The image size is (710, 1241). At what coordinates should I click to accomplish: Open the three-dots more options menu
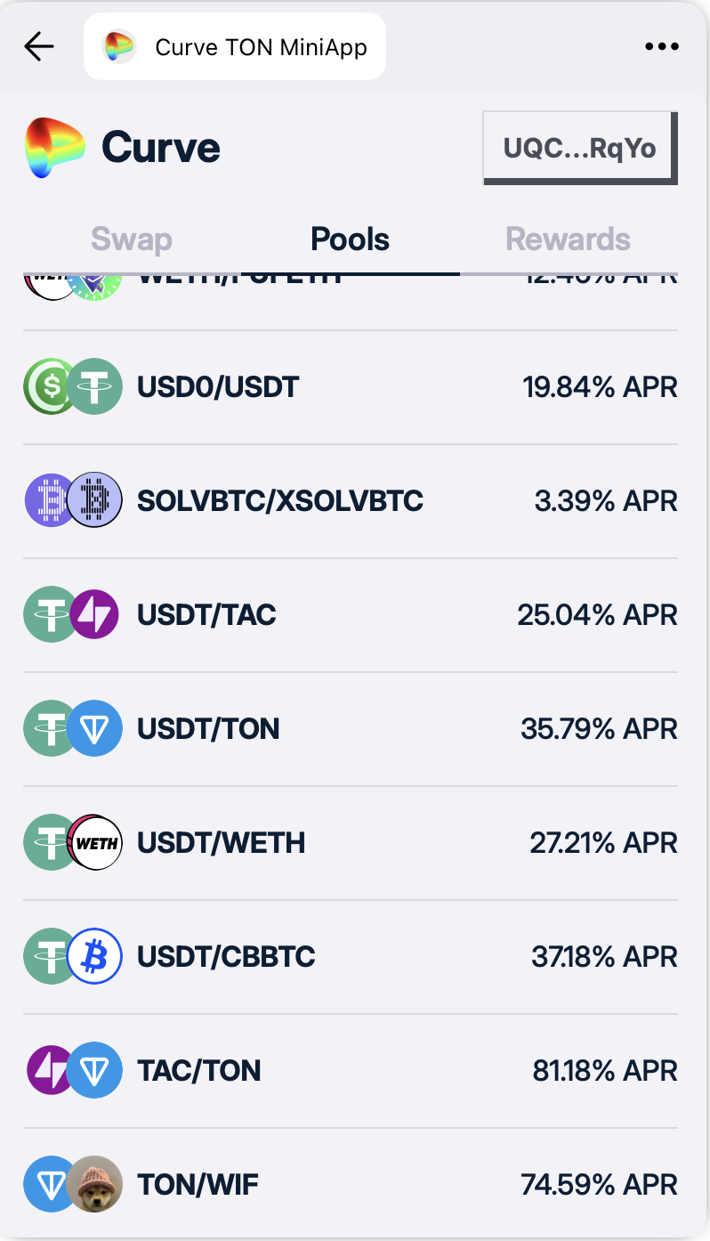[661, 46]
